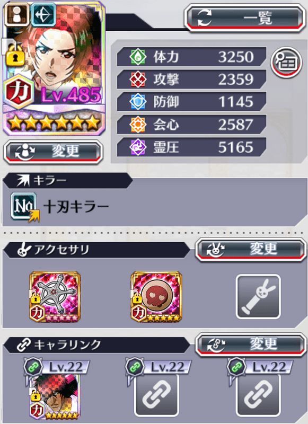Click the character silhouette icon on the portrait
The height and width of the screenshot is (424, 308).
coord(17,14)
